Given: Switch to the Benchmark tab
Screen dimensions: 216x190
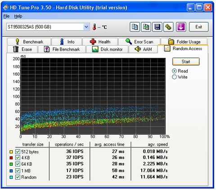Looking at the screenshot, I should click(x=29, y=42).
